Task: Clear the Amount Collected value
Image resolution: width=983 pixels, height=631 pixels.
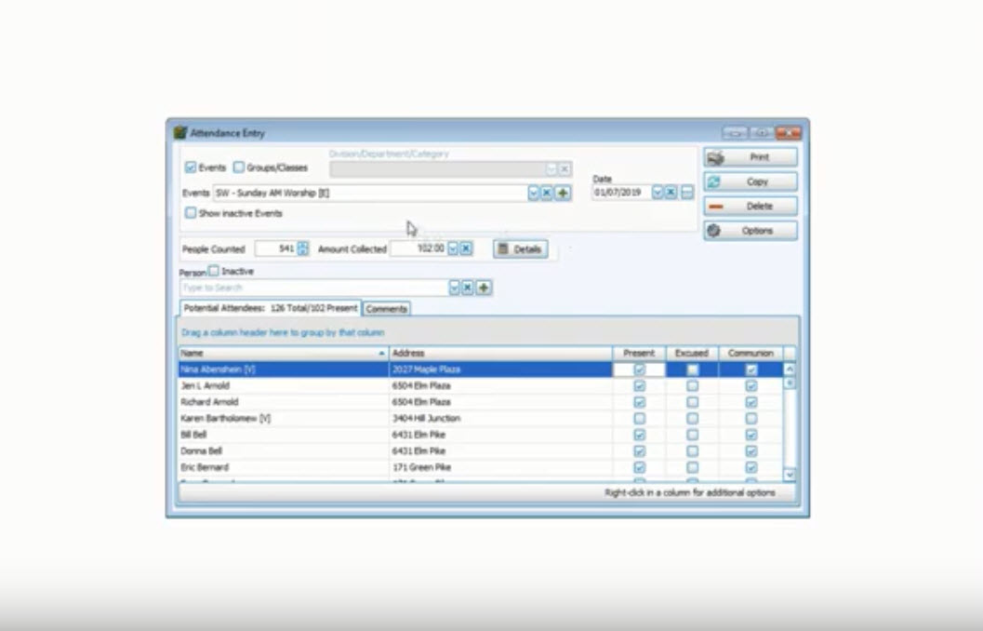Action: (467, 248)
